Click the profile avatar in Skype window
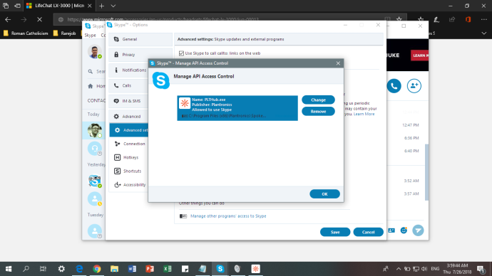 [94, 52]
